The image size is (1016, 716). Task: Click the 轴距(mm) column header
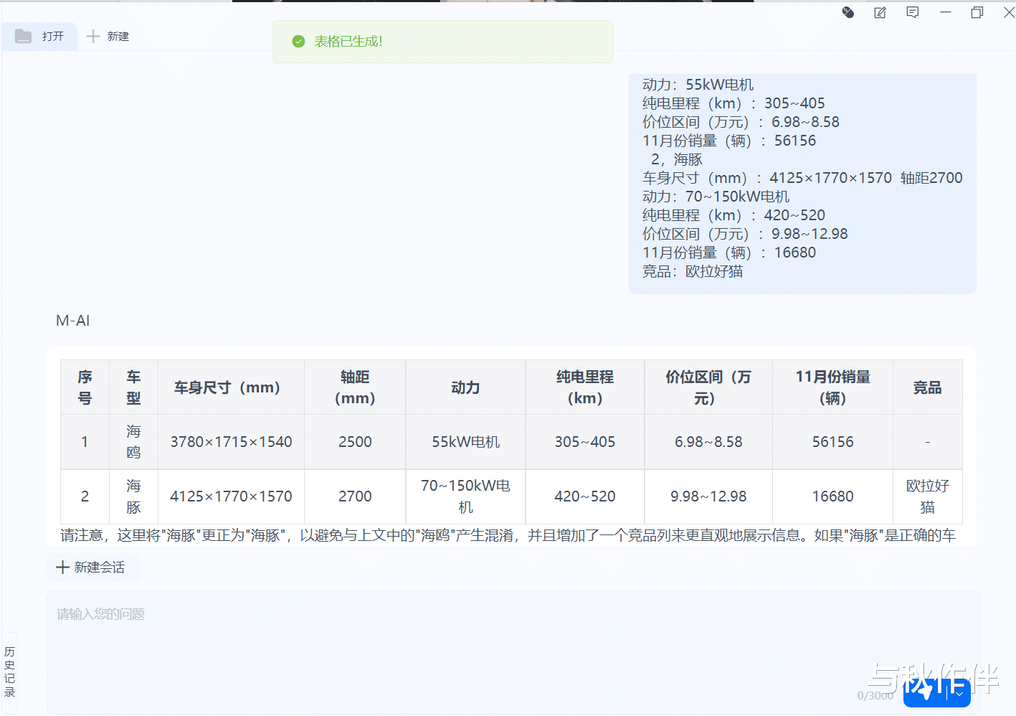pyautogui.click(x=355, y=387)
